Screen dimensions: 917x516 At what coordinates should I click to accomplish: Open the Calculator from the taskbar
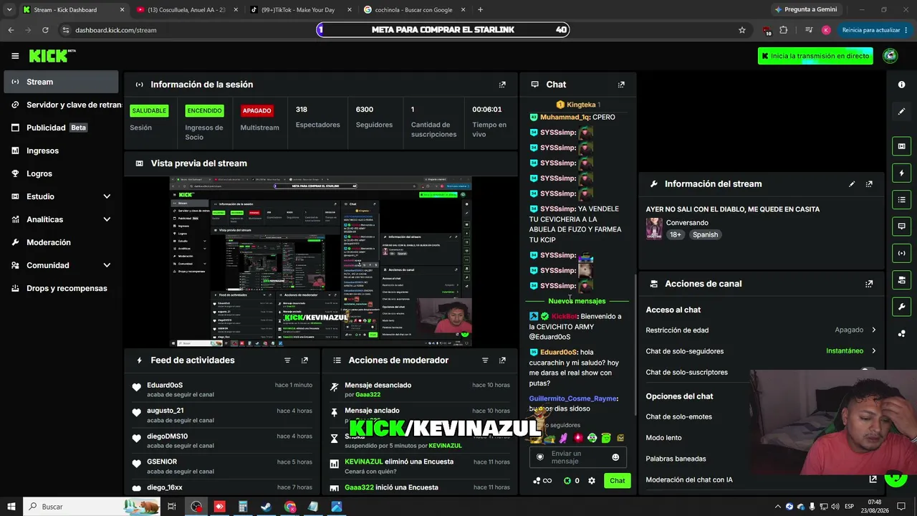[243, 507]
